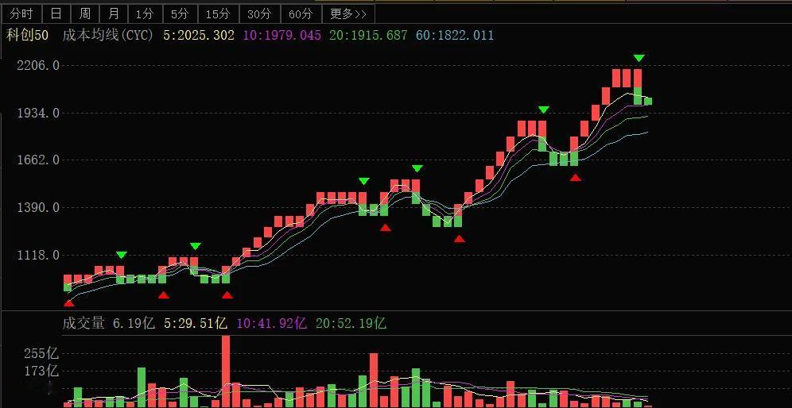Click the 255亿 volume axis label
Screen dimensions: 792x408
[41, 353]
